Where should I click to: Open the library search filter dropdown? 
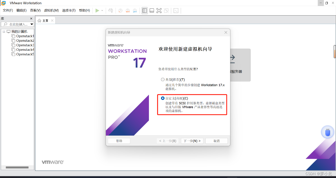pyautogui.click(x=32, y=24)
